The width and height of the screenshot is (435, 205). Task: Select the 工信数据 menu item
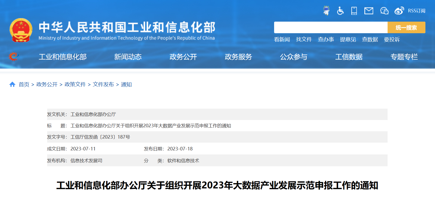click(x=349, y=57)
